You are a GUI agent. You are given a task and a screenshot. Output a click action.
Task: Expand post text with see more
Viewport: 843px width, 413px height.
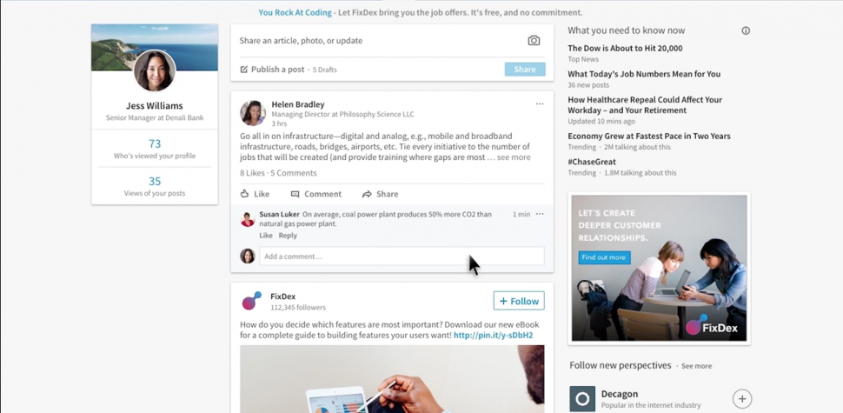[514, 157]
